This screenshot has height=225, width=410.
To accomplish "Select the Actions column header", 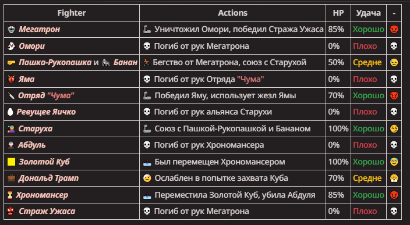I will pyautogui.click(x=233, y=13).
